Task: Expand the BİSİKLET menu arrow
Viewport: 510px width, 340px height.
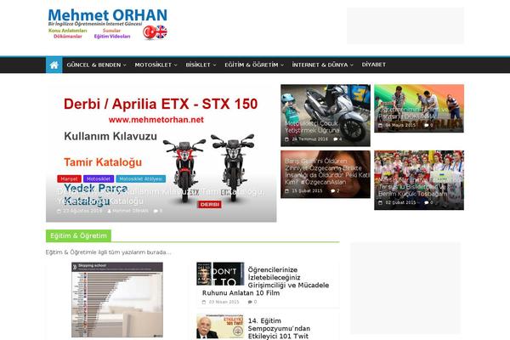Action: [x=214, y=65]
